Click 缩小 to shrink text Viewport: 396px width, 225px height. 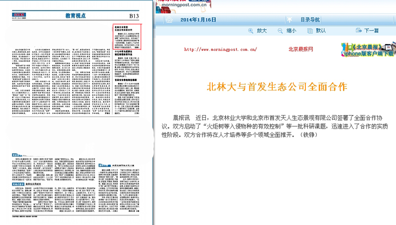point(291,31)
